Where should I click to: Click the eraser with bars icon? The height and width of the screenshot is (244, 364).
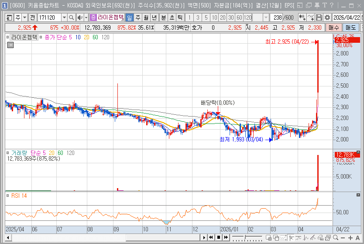[321, 238]
